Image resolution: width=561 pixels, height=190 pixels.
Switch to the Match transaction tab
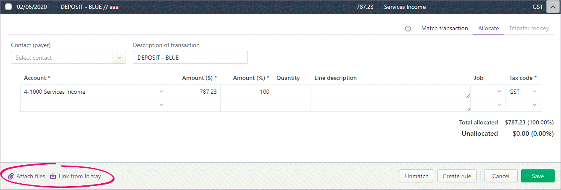(x=445, y=29)
